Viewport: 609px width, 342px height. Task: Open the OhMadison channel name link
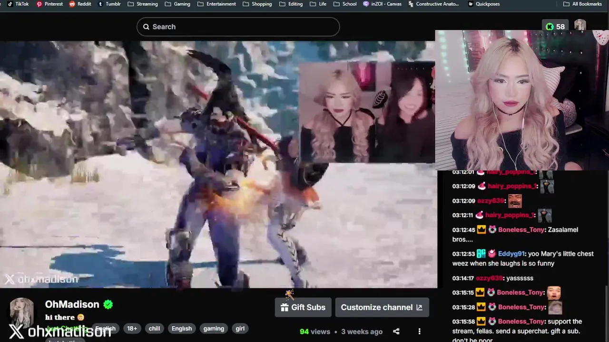click(72, 304)
